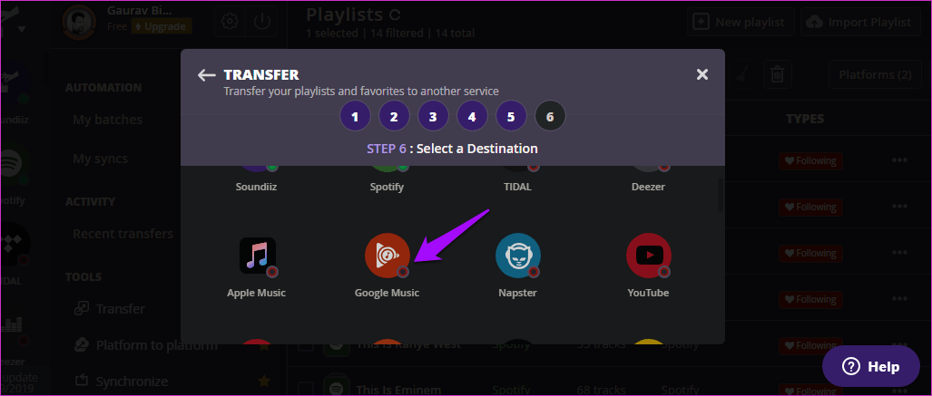This screenshot has width=932, height=396.
Task: Tick checkbox for This Is Kanye West
Action: pos(305,345)
